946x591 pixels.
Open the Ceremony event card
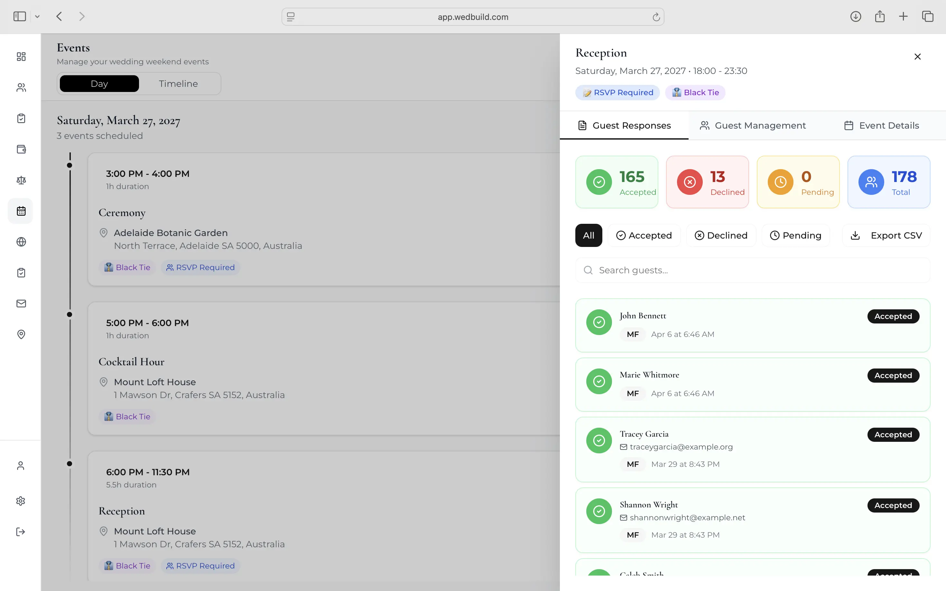pos(324,219)
